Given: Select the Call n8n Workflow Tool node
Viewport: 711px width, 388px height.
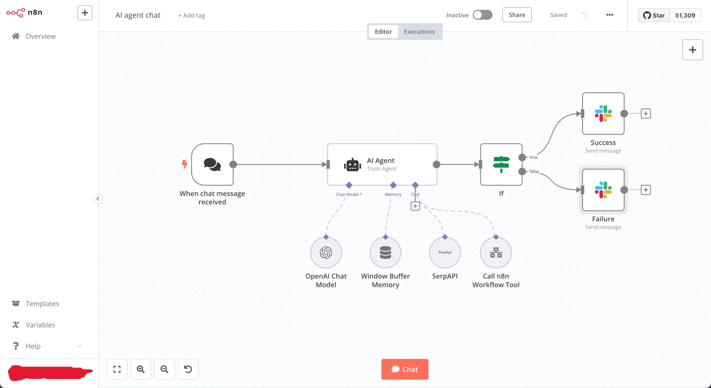Looking at the screenshot, I should [496, 252].
